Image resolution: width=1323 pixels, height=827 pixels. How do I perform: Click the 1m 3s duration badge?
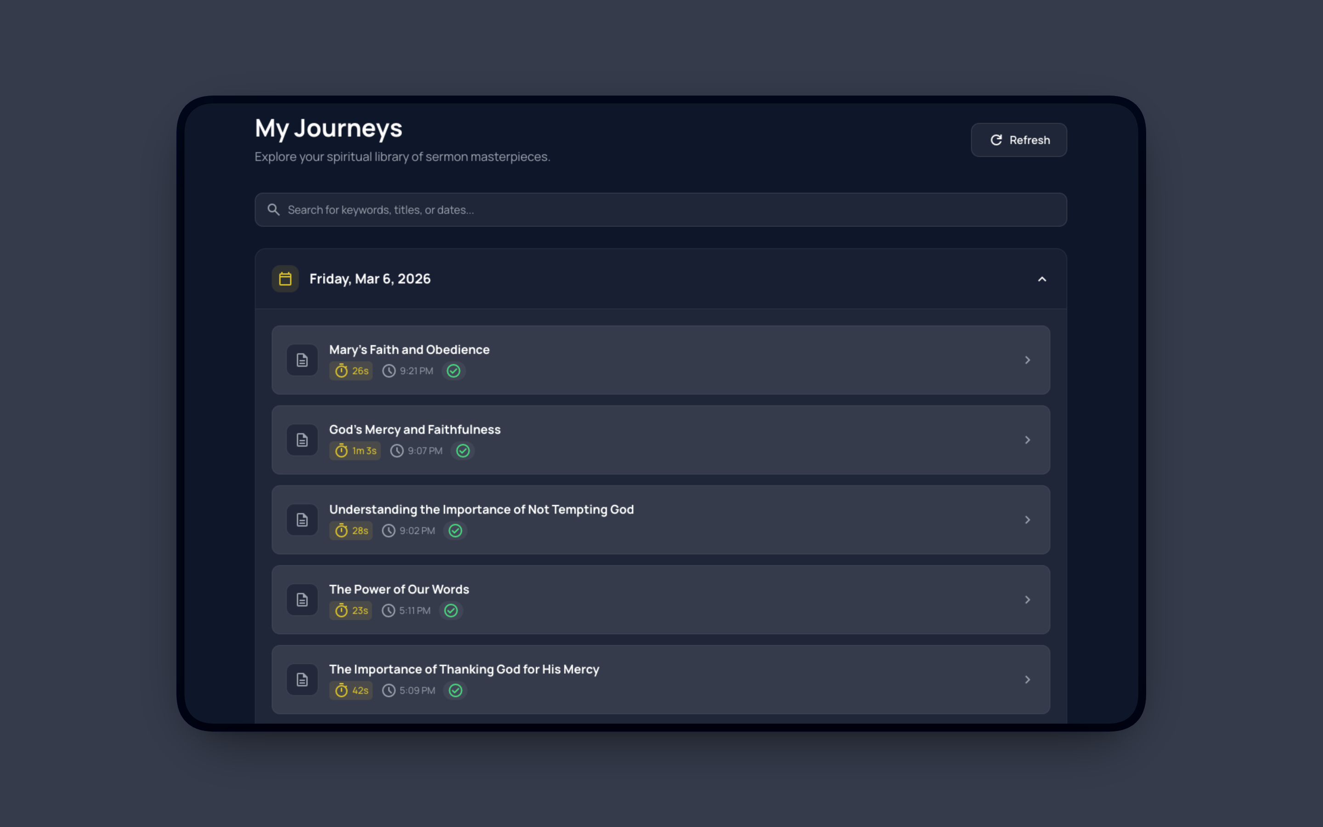point(355,451)
